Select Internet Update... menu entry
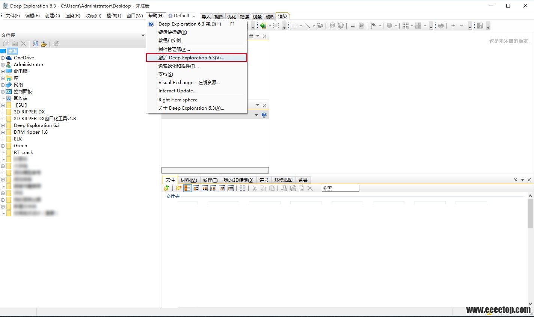534x317 pixels. coord(196,91)
